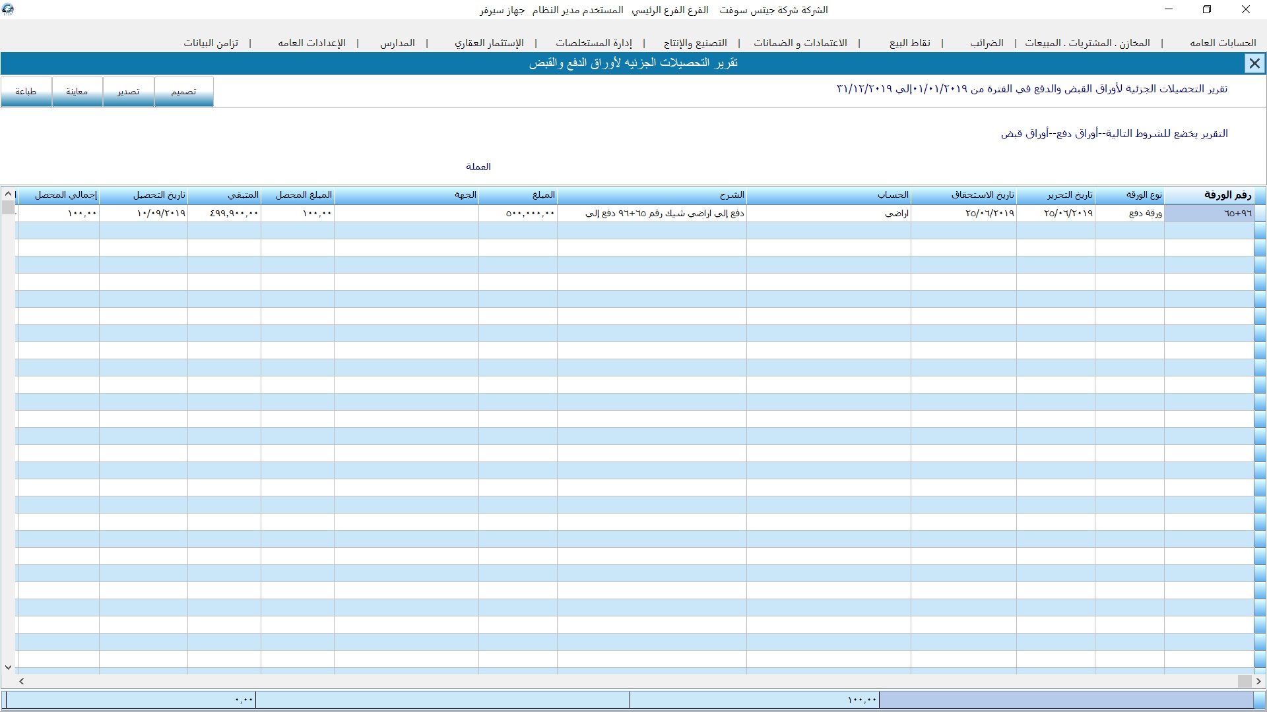Click the إجمالي المحصل column header
This screenshot has width=1267, height=712.
click(x=58, y=195)
